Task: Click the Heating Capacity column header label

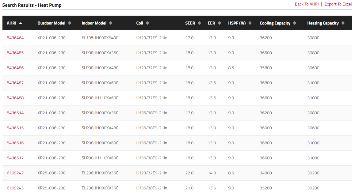Action: (x=323, y=23)
